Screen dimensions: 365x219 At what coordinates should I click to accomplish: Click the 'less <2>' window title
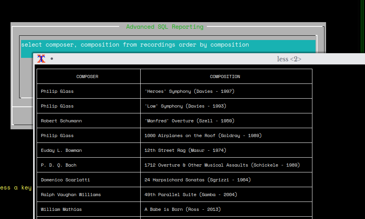[289, 59]
